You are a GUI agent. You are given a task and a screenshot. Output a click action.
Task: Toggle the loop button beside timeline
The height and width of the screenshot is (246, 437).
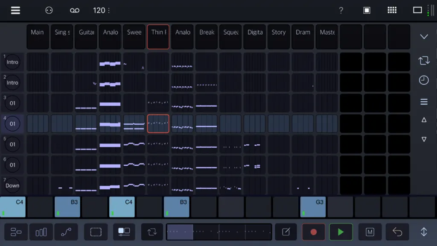click(152, 232)
